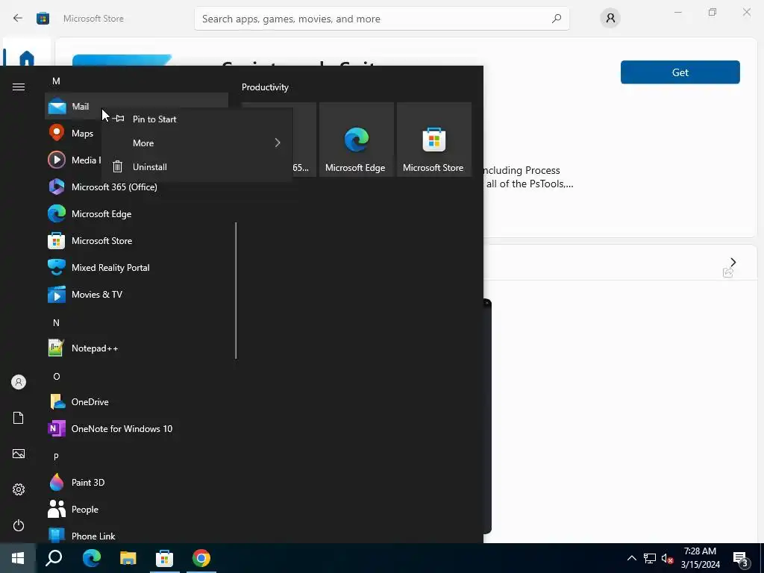Click the Microsoft Edge productivity tile

point(356,140)
